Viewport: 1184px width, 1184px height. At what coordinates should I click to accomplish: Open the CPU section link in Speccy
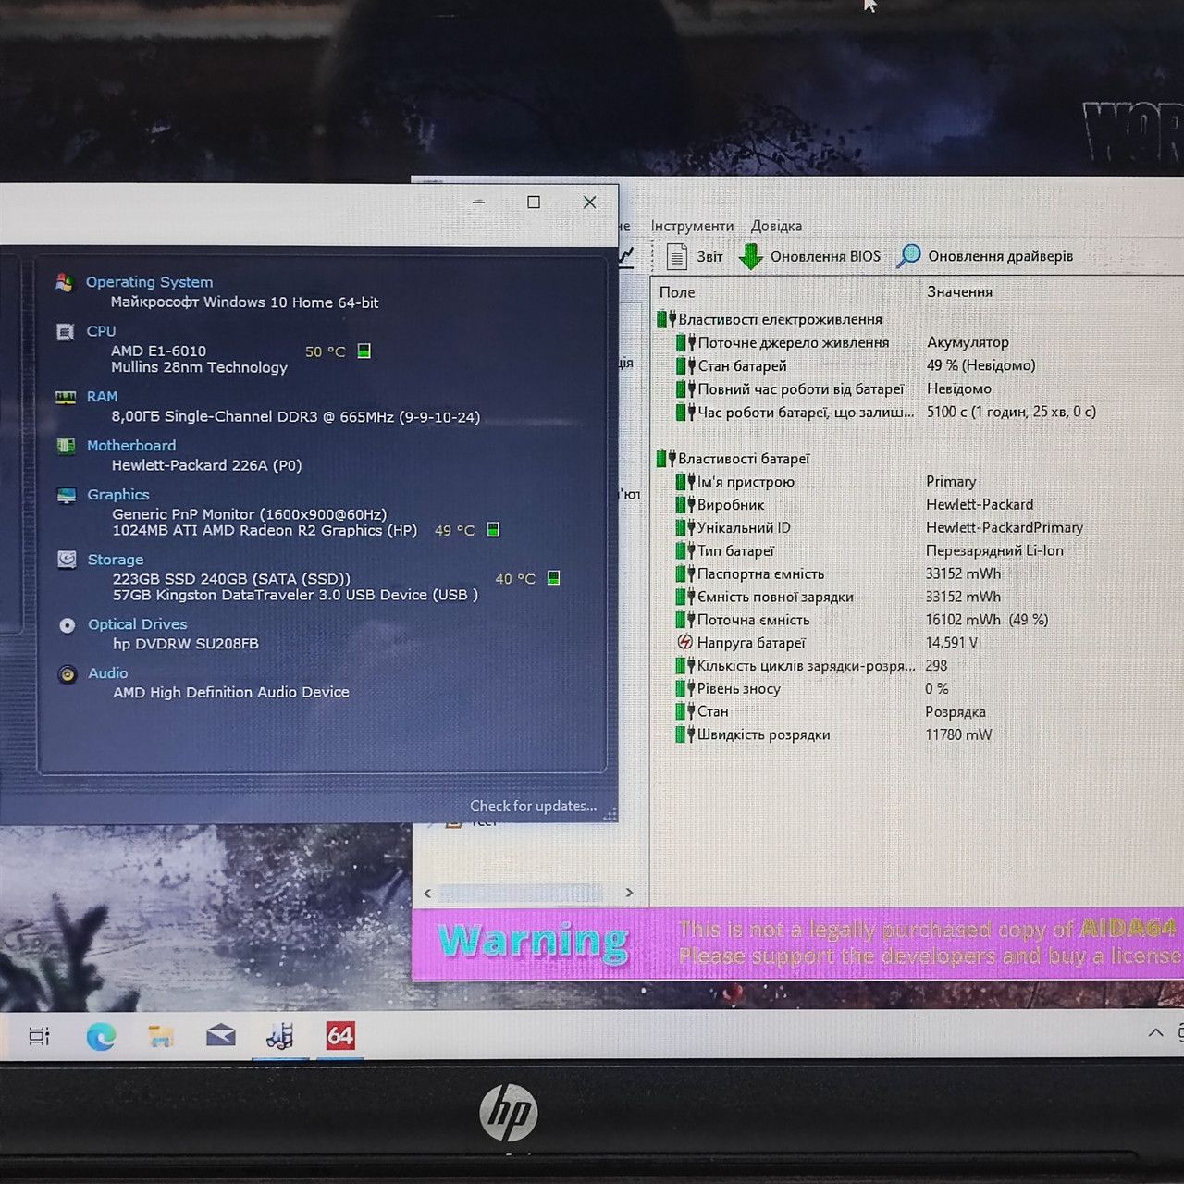coord(101,331)
